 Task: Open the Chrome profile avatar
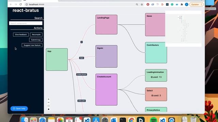[x=187, y=4]
